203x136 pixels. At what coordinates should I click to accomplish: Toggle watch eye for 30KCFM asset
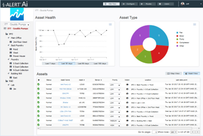127,94
